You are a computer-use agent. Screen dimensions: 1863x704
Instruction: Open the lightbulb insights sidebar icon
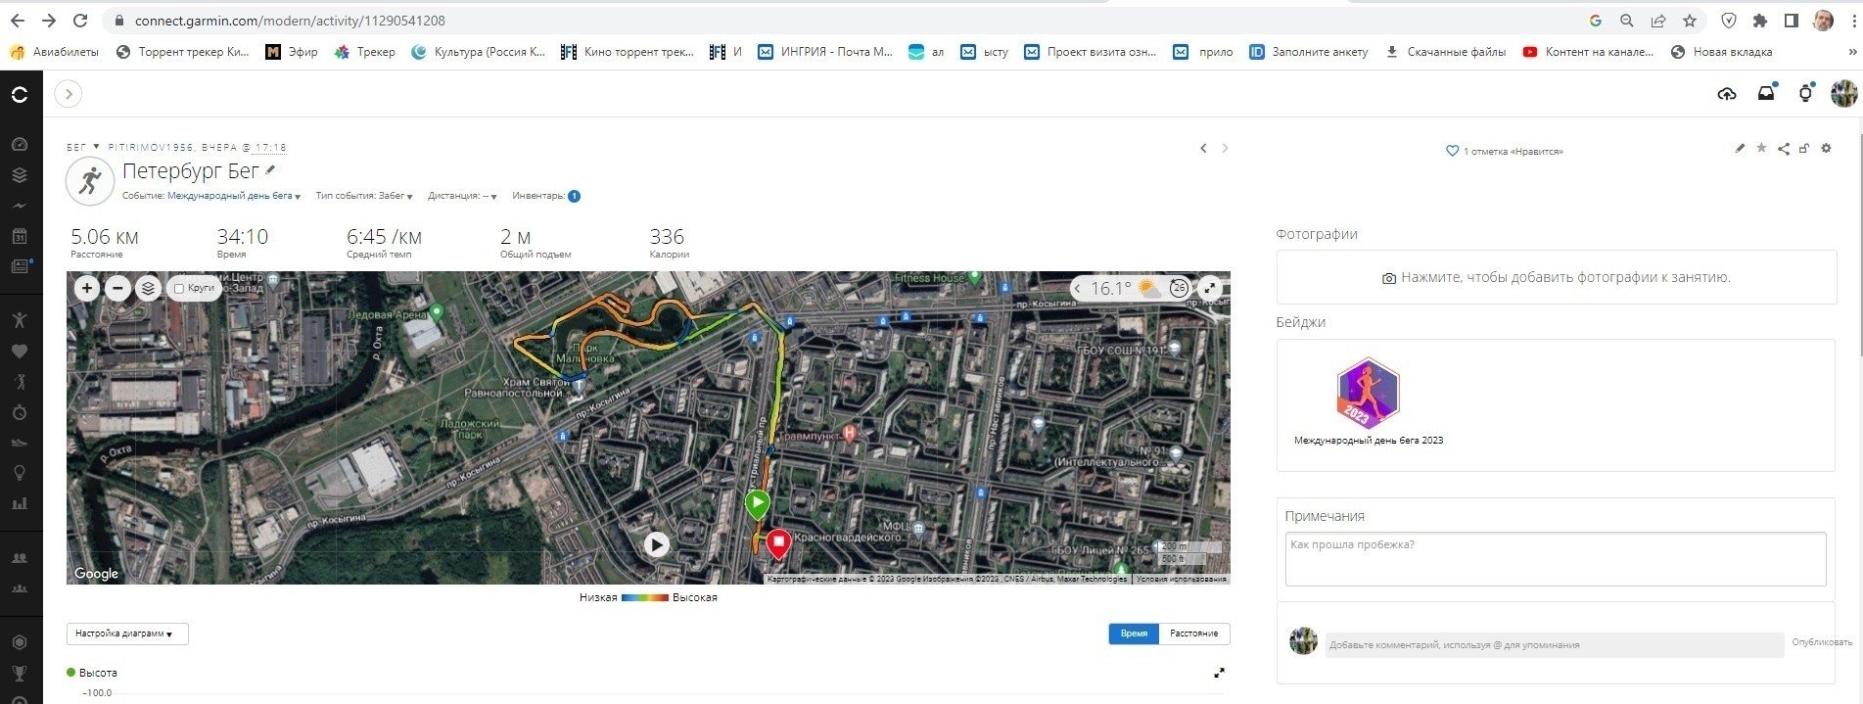pos(20,473)
